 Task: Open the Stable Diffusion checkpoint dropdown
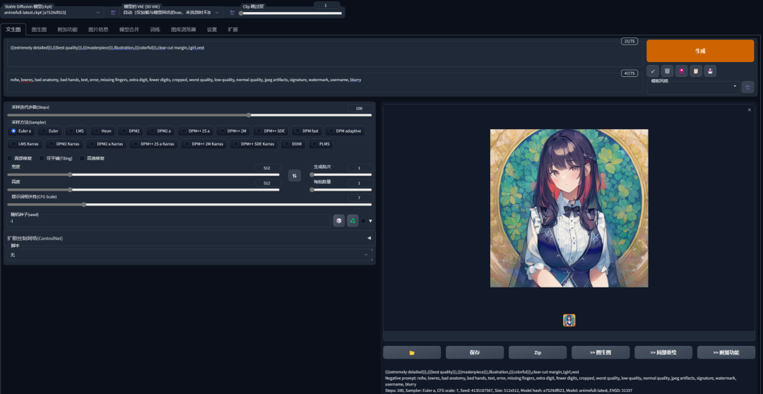[x=52, y=12]
